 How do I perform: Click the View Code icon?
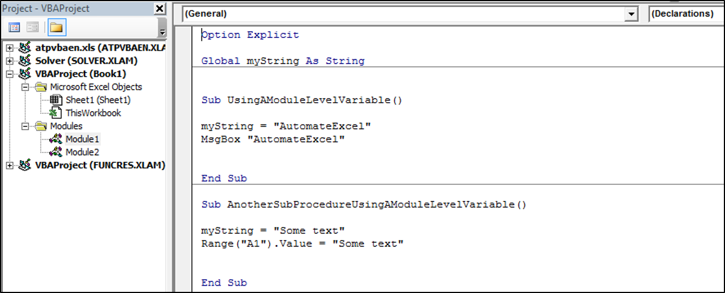(15, 27)
